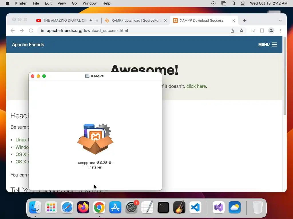Go back in Chrome
Screen dimensions: 293x219
pyautogui.click(x=13, y=31)
